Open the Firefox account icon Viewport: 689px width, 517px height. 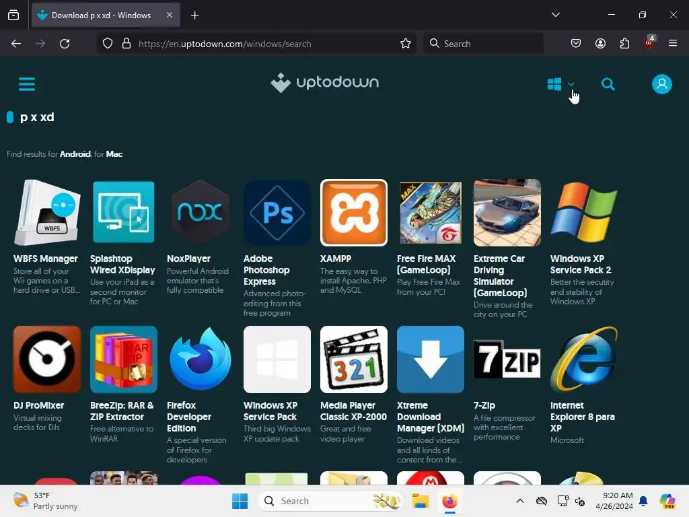[600, 43]
